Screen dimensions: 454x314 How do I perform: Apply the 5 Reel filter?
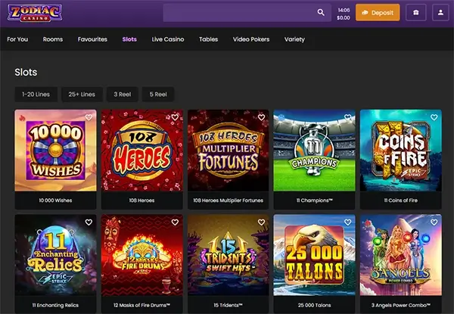[x=158, y=95]
